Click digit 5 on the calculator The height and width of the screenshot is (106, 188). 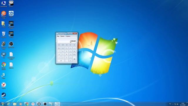pos(63,54)
